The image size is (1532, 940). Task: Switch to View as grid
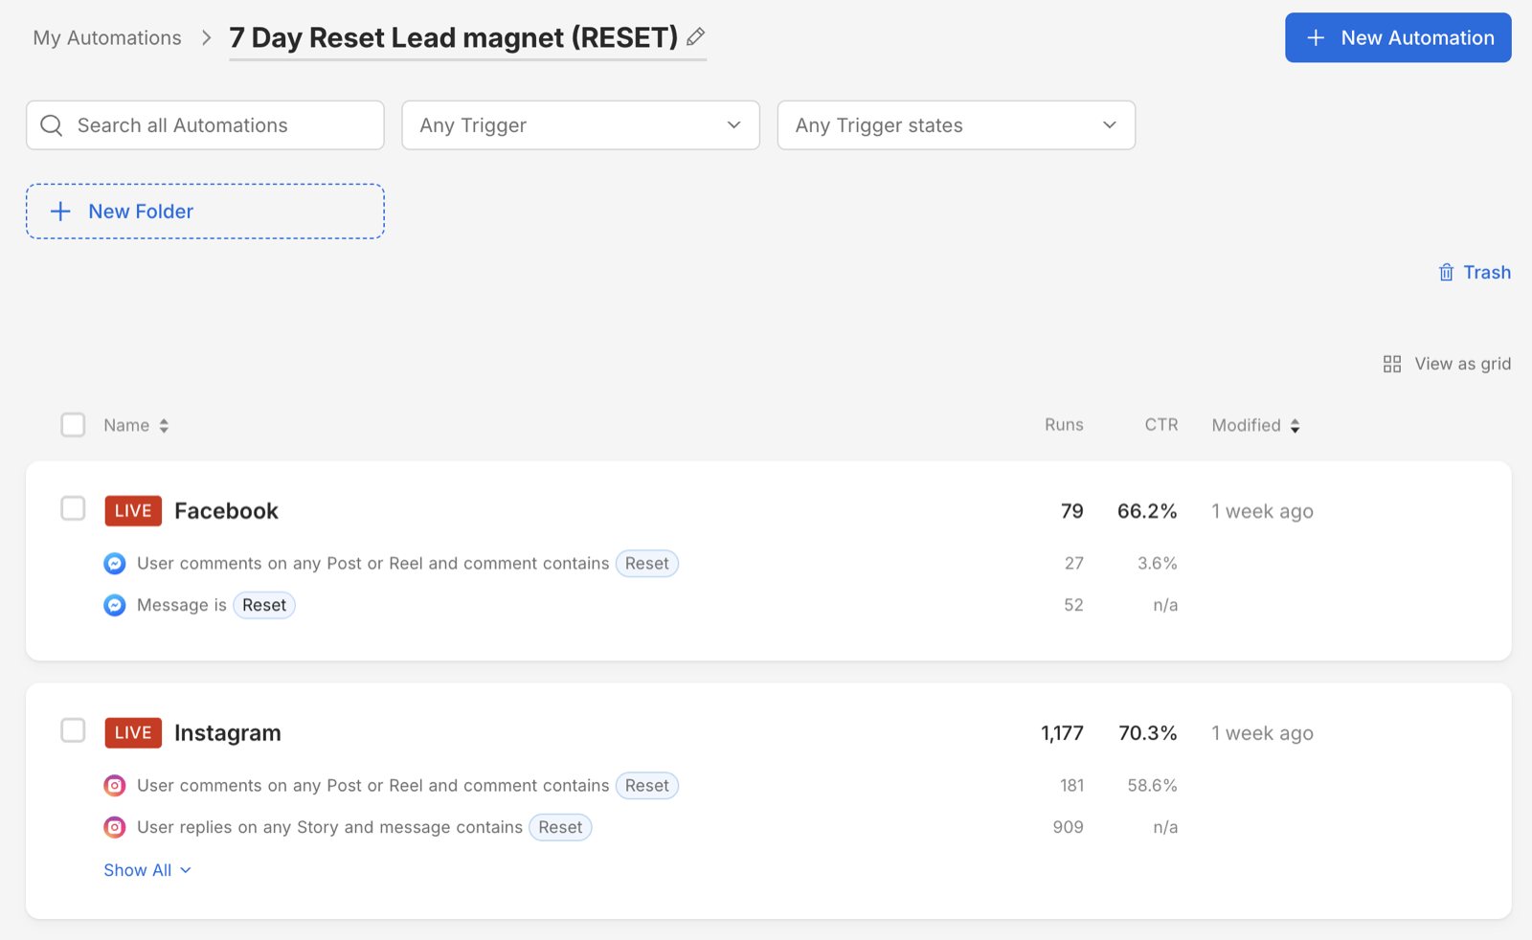coord(1447,364)
